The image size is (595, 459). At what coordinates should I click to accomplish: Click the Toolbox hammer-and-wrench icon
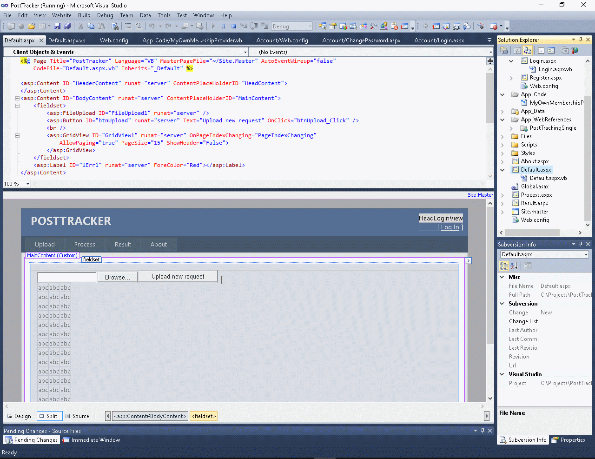pos(374,27)
